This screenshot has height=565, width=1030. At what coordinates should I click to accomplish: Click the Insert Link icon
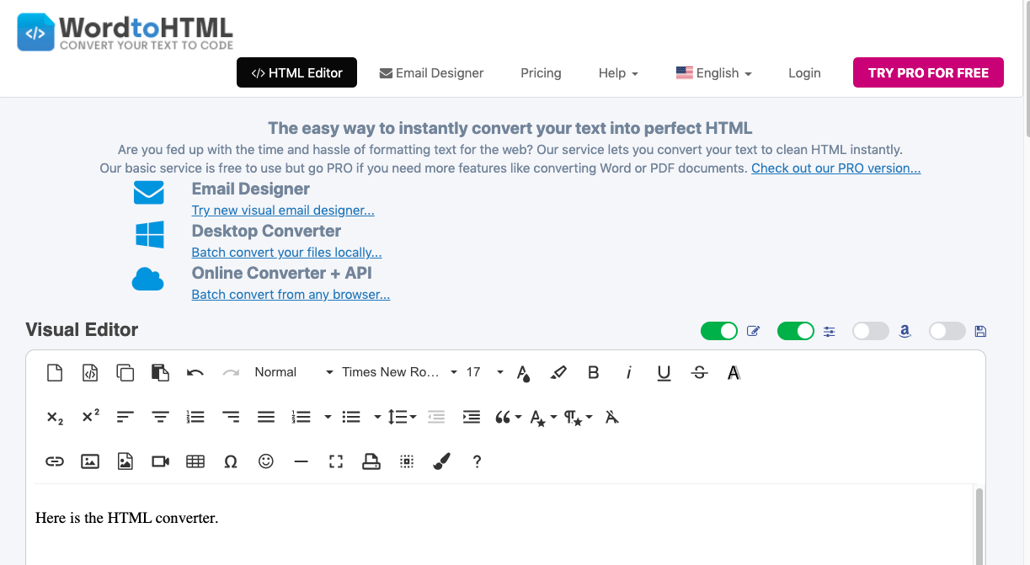click(55, 461)
